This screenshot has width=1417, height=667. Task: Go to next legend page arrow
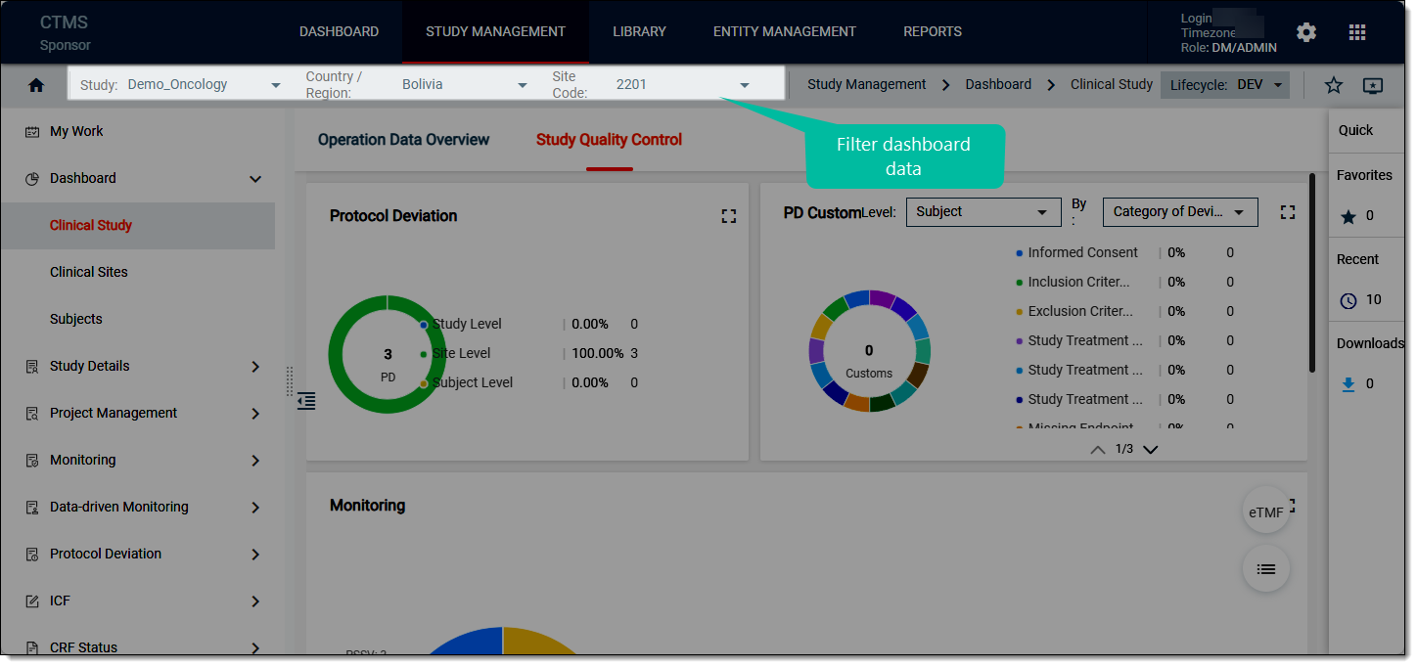tap(1150, 450)
